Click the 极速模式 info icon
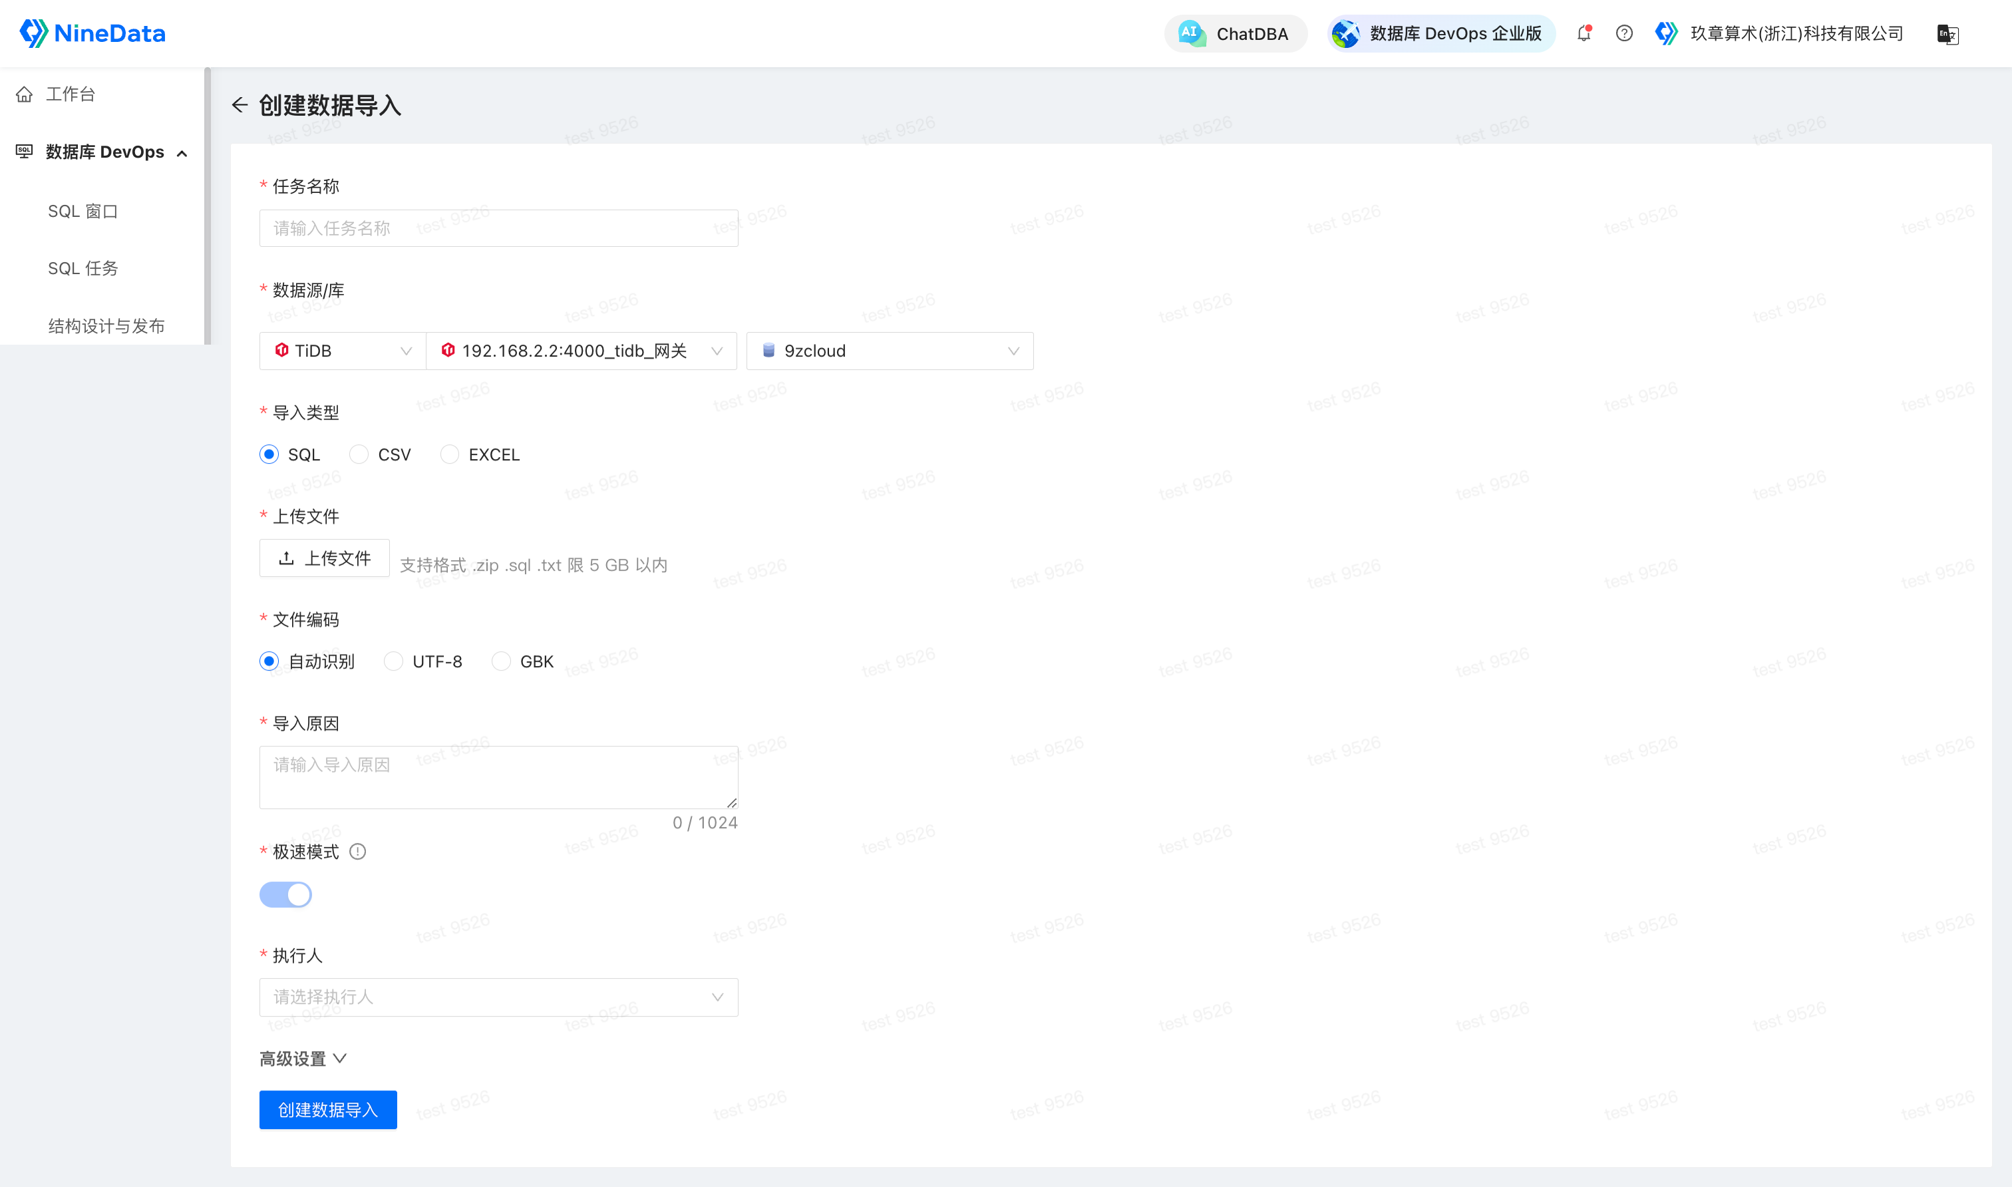 point(357,852)
